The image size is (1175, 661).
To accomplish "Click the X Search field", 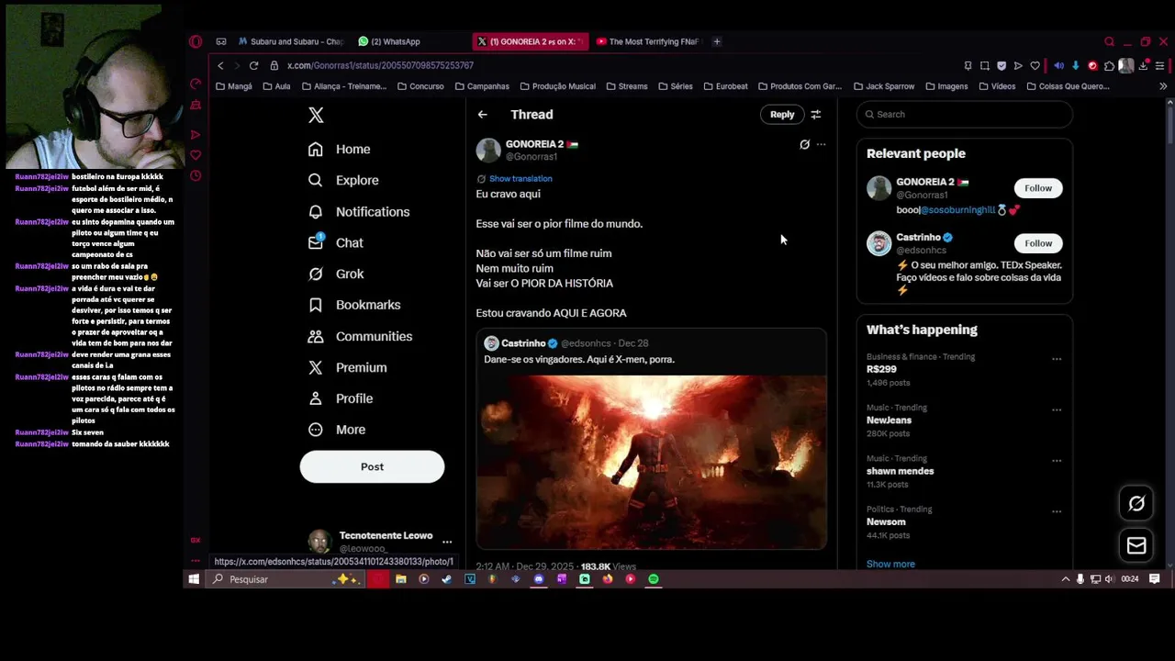I will click(965, 114).
